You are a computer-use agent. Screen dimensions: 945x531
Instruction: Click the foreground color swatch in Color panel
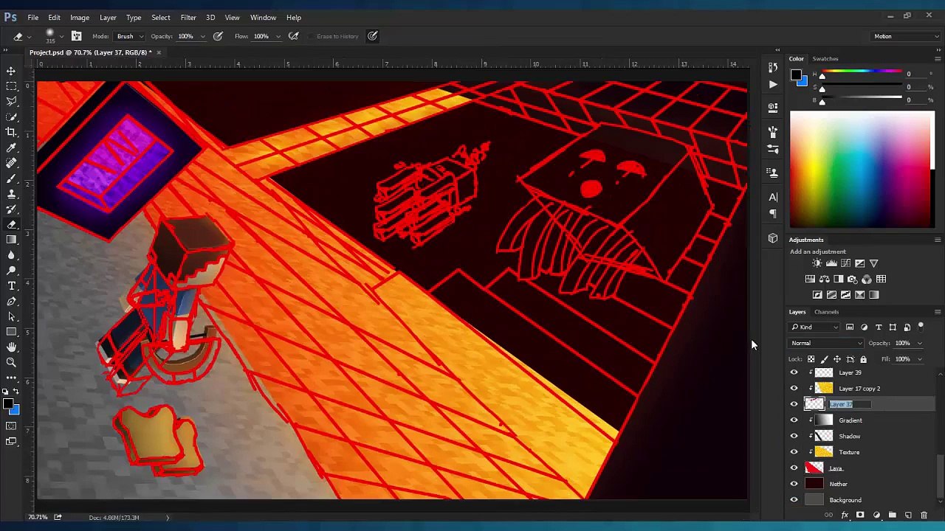tap(796, 74)
